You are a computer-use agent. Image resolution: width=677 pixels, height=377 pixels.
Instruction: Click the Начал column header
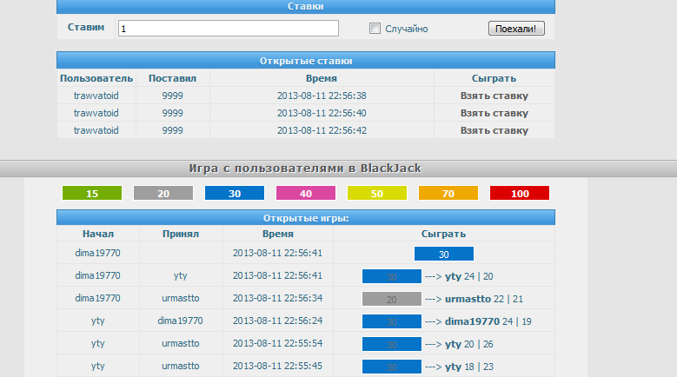click(98, 234)
